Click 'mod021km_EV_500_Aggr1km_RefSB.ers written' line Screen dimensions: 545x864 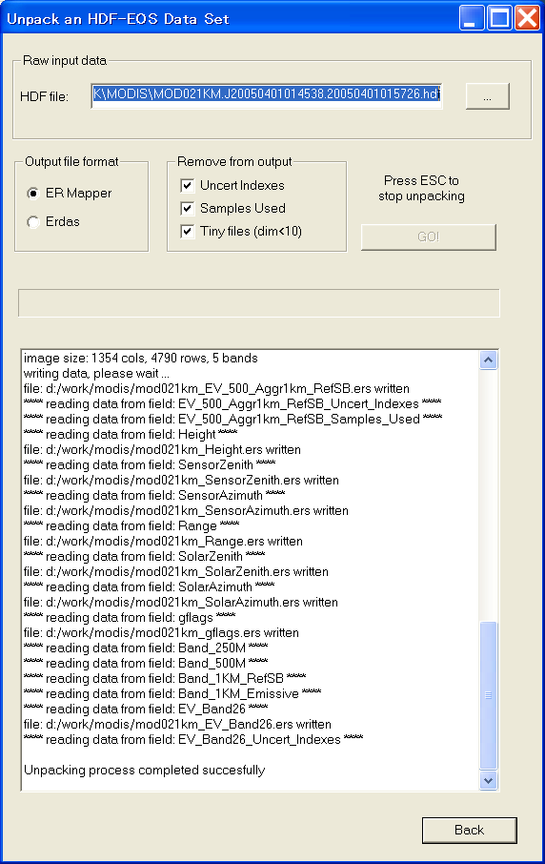coord(216,388)
